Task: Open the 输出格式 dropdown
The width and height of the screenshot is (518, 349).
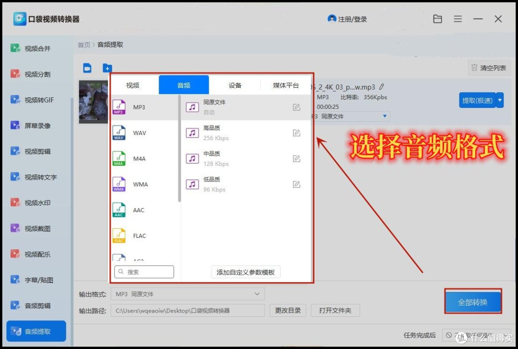Action: tap(188, 294)
